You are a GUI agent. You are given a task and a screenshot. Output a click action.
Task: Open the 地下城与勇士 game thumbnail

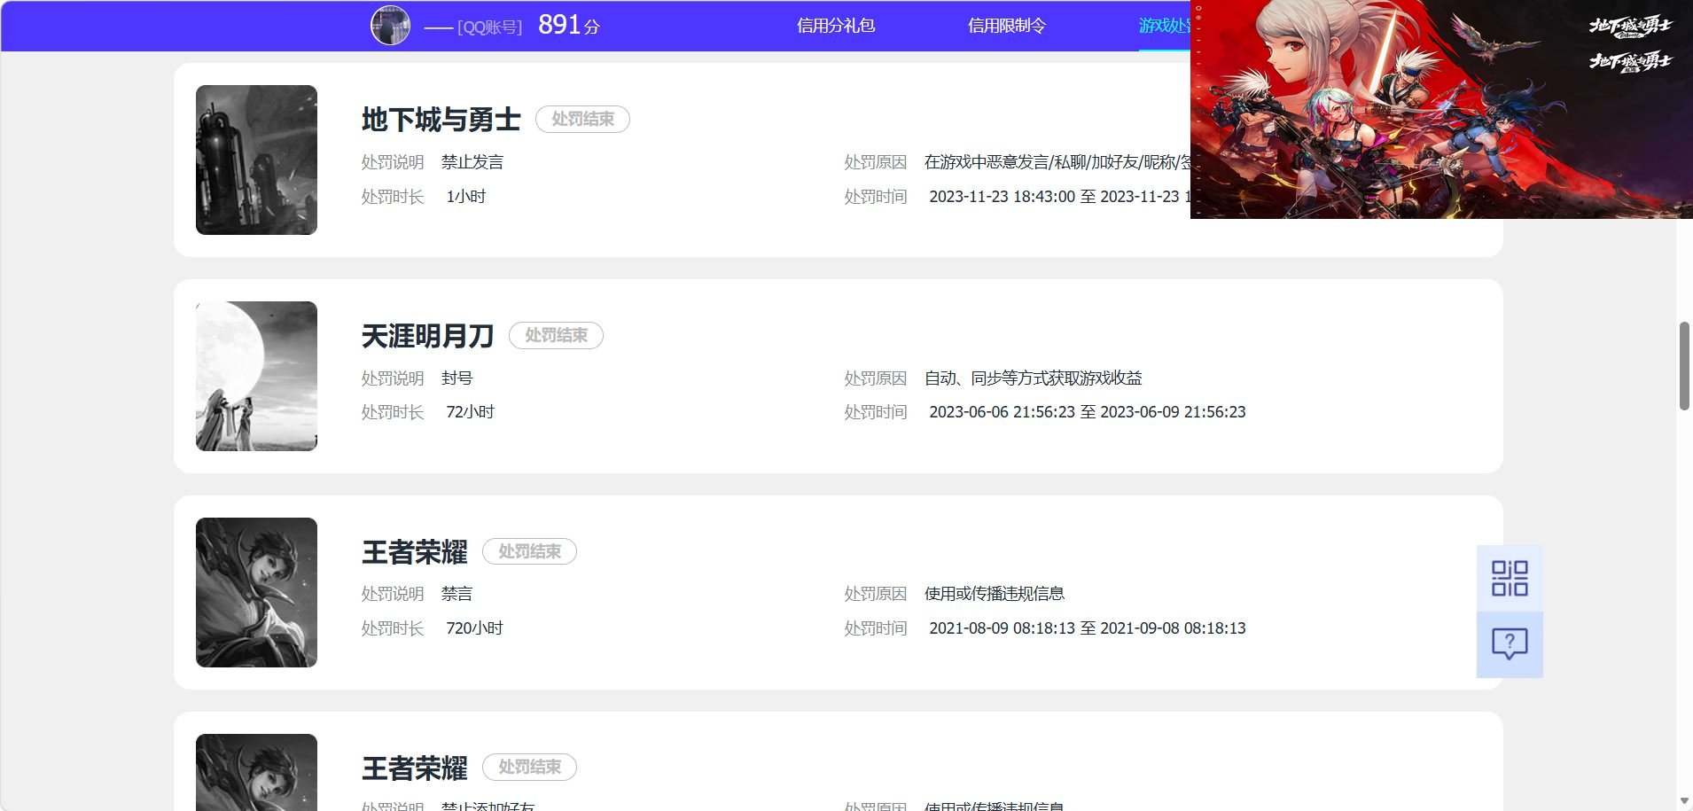[256, 160]
